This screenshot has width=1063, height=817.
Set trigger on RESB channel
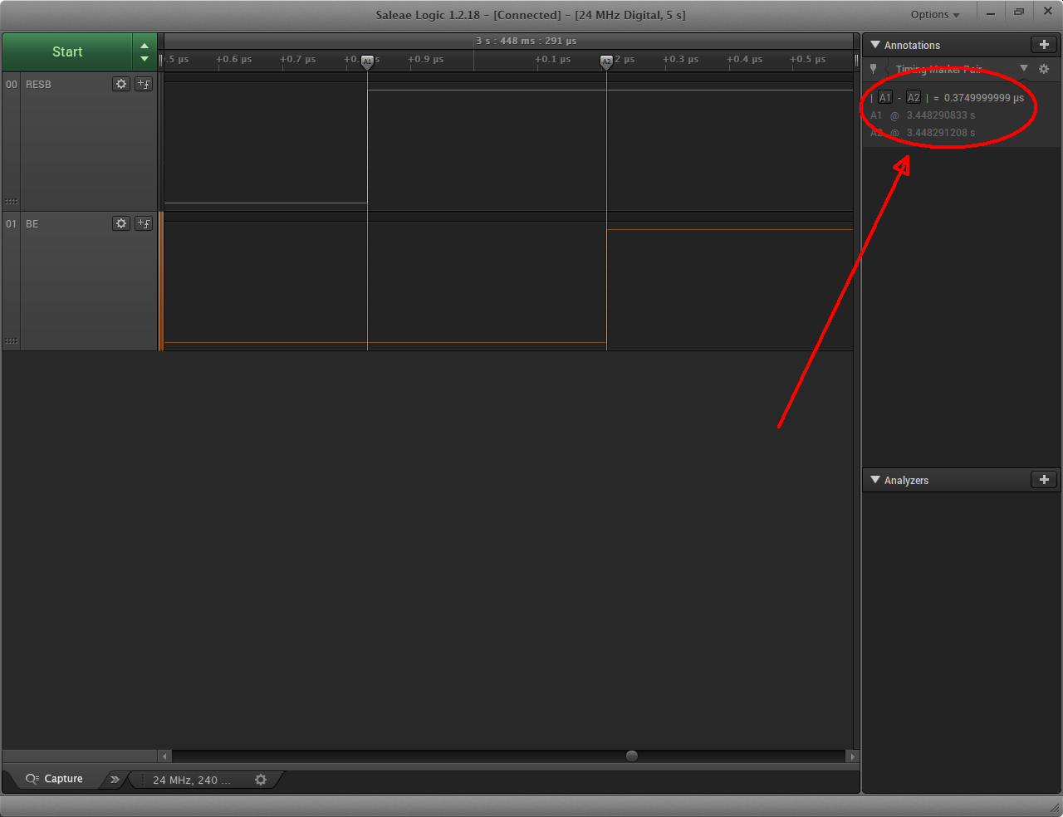click(x=144, y=84)
